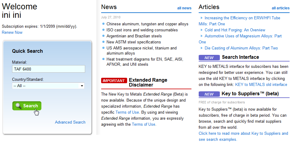The width and height of the screenshot is (292, 145).
Task: Click the Material input field
Action: (x=48, y=69)
